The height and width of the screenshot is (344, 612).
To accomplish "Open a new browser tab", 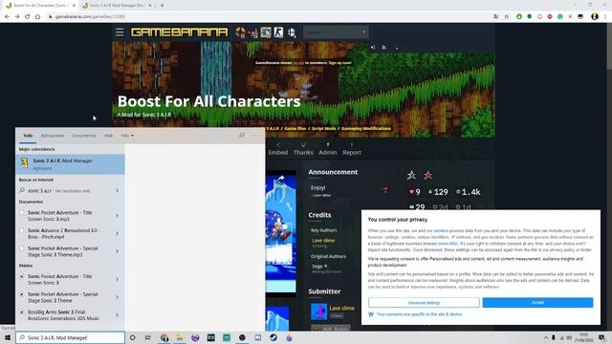I will [162, 6].
